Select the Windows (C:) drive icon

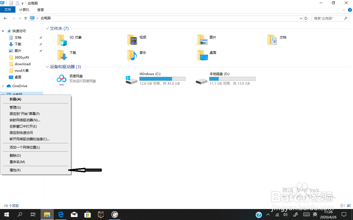(131, 80)
